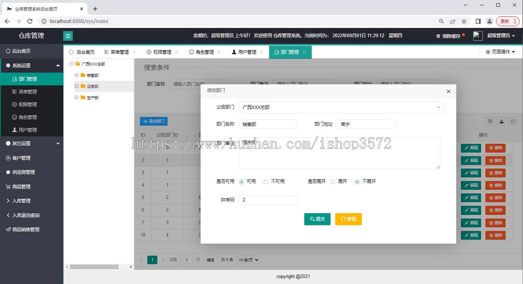Click the 排序码 input field
This screenshot has width=523, height=284.
point(268,200)
